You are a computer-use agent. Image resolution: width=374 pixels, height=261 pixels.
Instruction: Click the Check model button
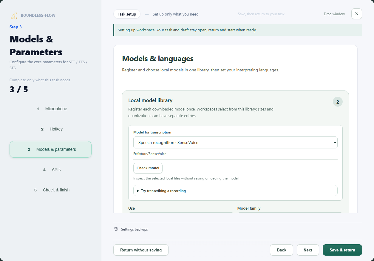148,168
